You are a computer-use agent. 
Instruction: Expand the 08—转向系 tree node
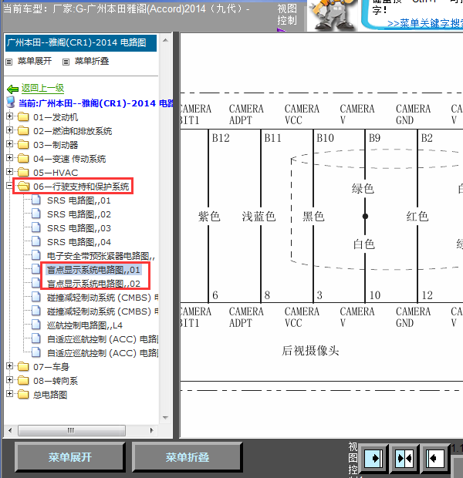9,379
